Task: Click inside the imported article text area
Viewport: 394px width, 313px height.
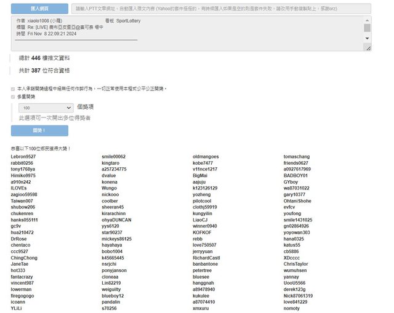Action: click(185, 34)
